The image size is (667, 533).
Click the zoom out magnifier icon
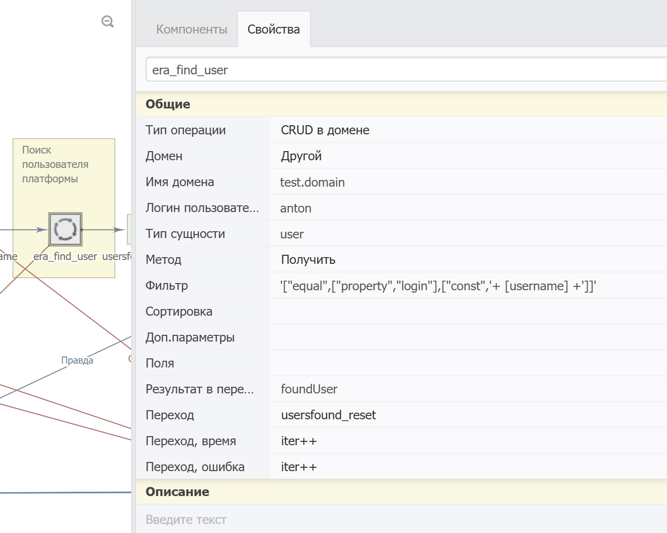108,22
